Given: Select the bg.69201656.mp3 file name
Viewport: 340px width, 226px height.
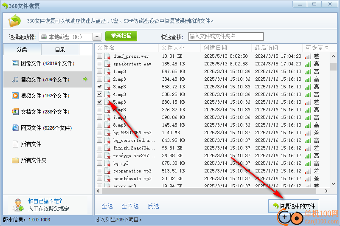Looking at the screenshot, I should click(x=132, y=133).
